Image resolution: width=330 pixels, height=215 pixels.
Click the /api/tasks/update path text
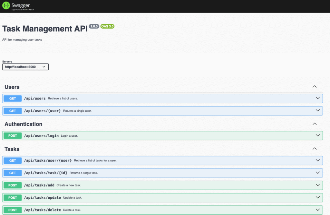pyautogui.click(x=42, y=198)
